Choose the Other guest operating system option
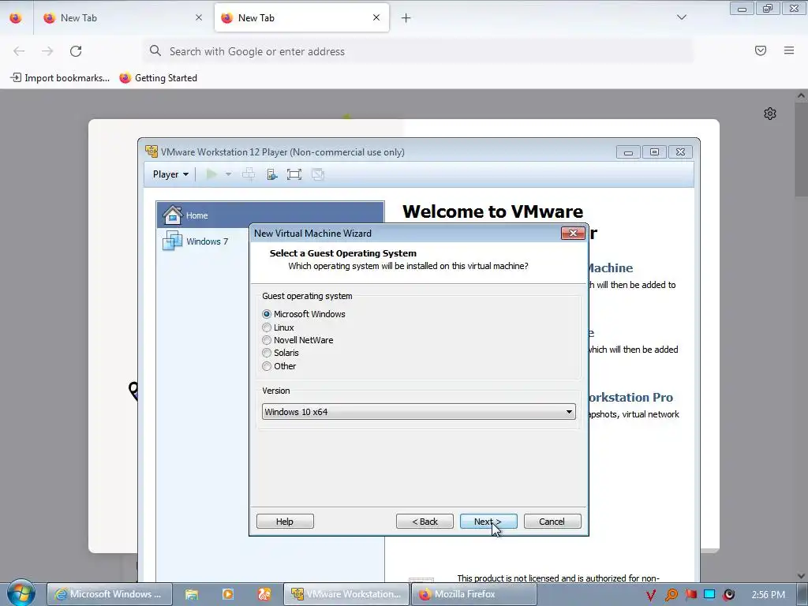Image resolution: width=808 pixels, height=606 pixels. (x=267, y=366)
